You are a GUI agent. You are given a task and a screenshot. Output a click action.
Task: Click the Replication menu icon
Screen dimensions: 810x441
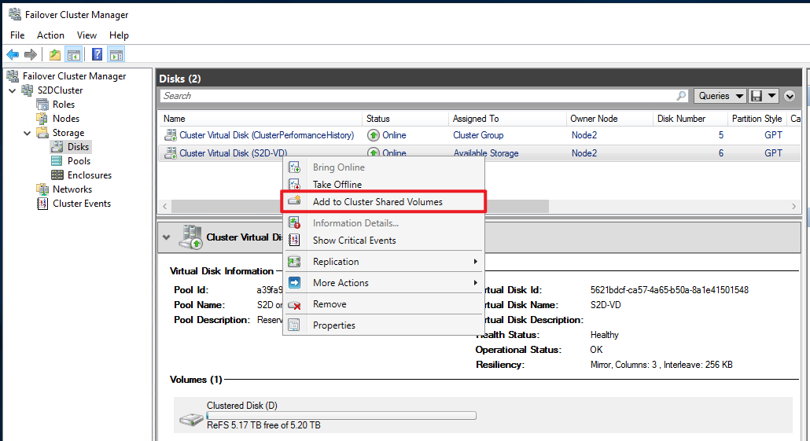coord(294,262)
